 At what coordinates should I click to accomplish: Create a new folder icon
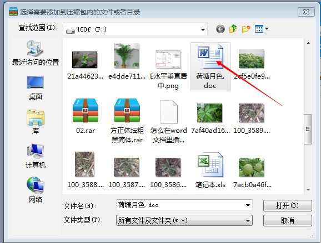(x=246, y=29)
